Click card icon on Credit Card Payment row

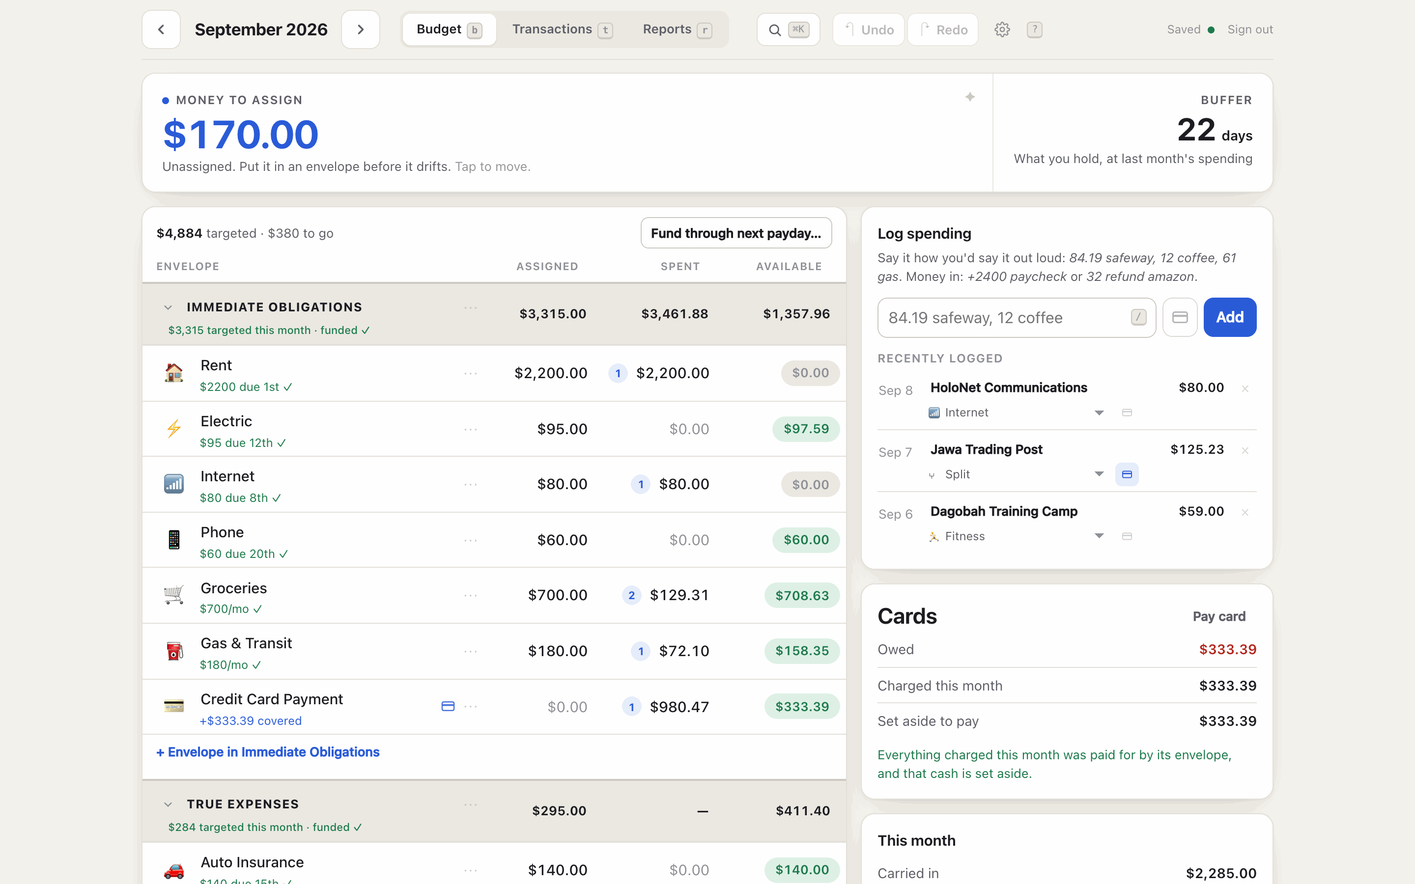448,706
